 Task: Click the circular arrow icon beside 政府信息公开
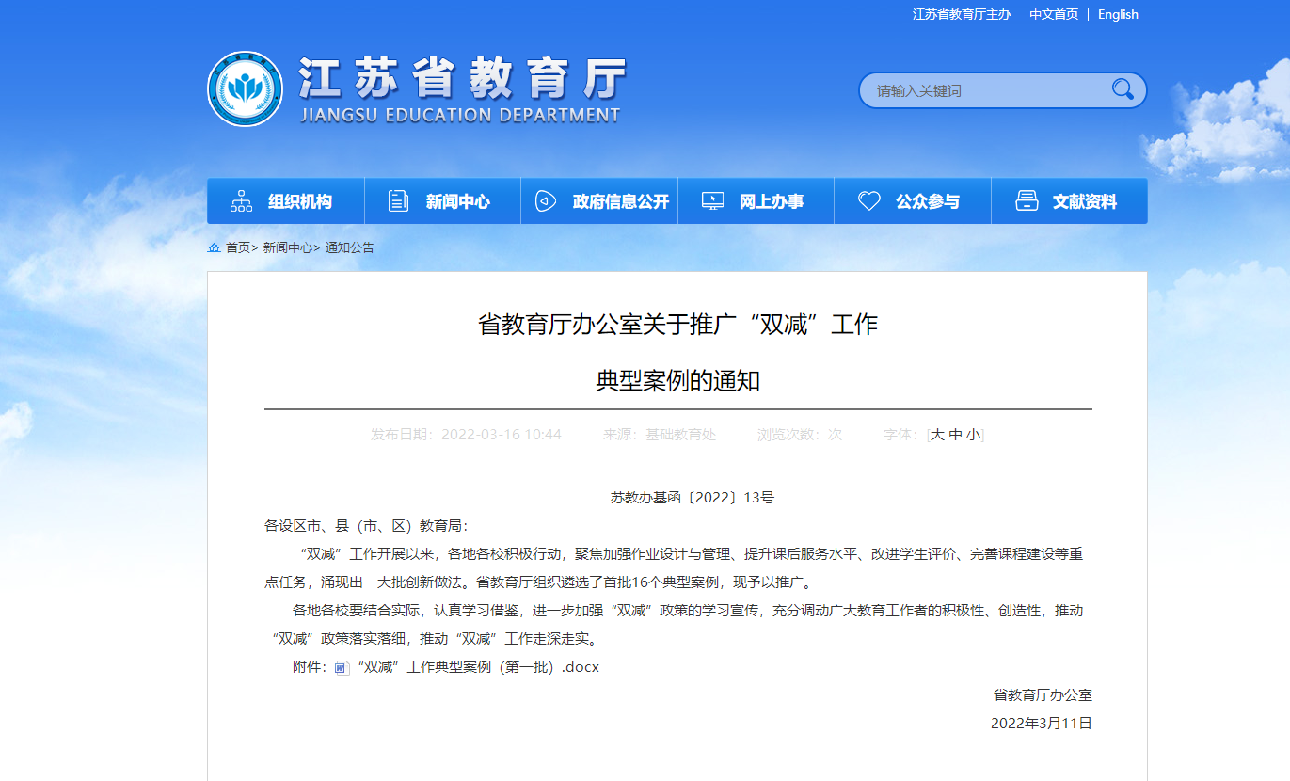coord(546,201)
